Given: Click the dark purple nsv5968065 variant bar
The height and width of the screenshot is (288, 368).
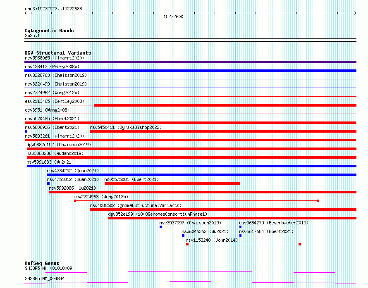Looking at the screenshot, I should pos(190,62).
